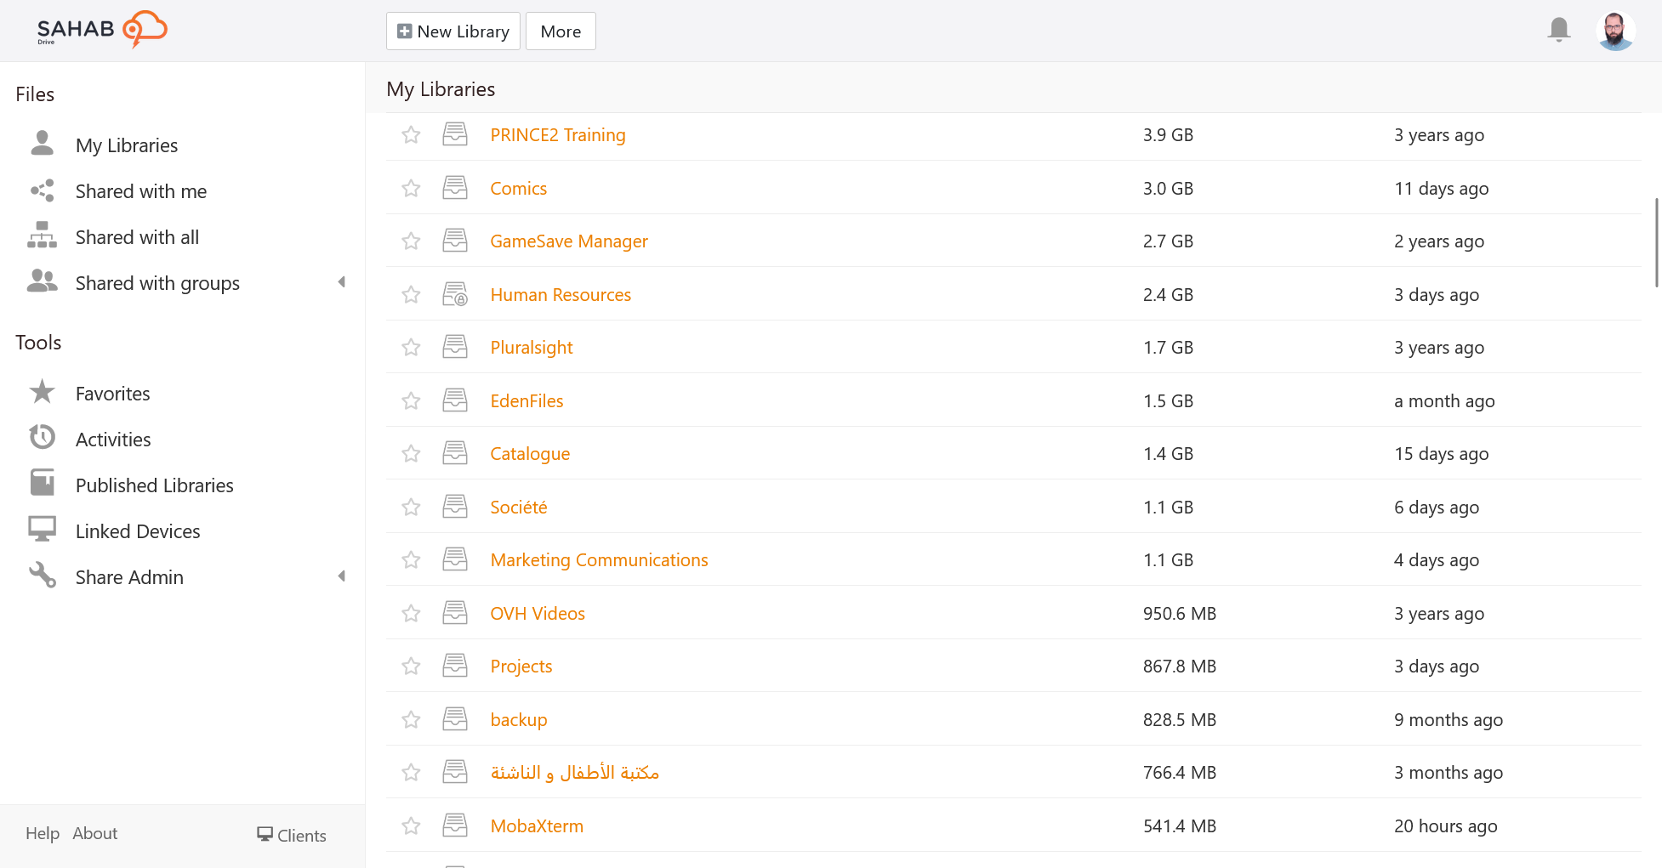Open the More dropdown button

click(x=561, y=31)
